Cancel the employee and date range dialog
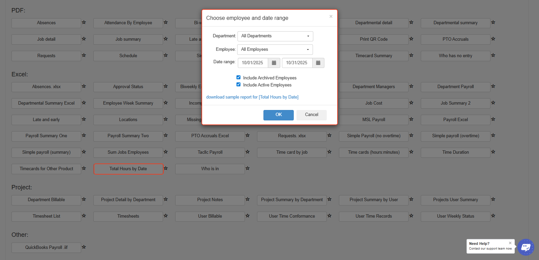 tap(311, 115)
